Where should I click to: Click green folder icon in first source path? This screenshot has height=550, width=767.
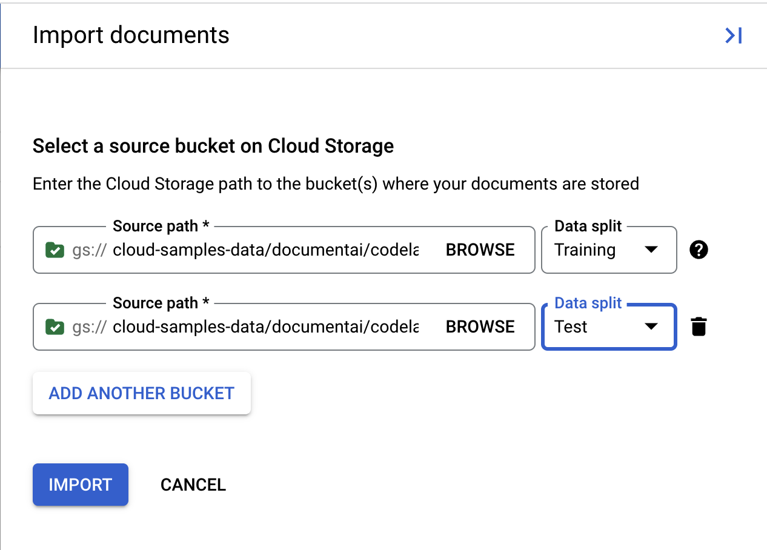(x=55, y=250)
